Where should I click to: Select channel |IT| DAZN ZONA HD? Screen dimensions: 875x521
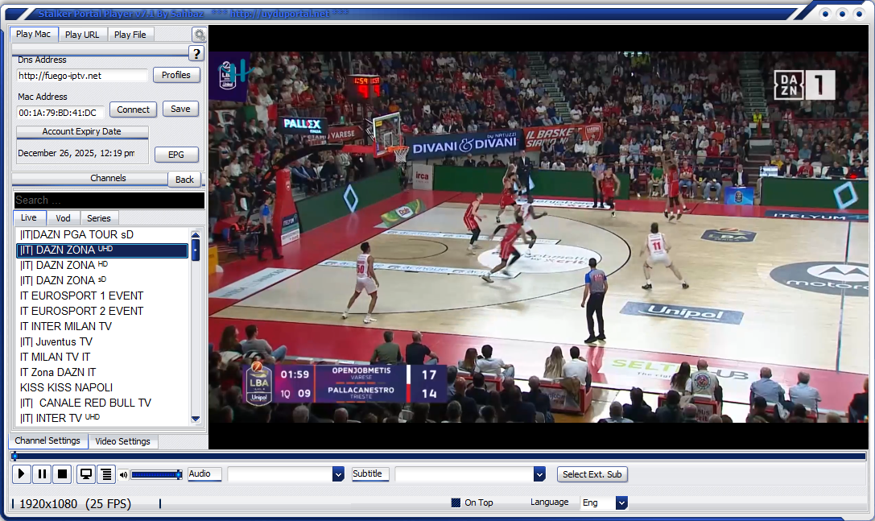coord(103,265)
